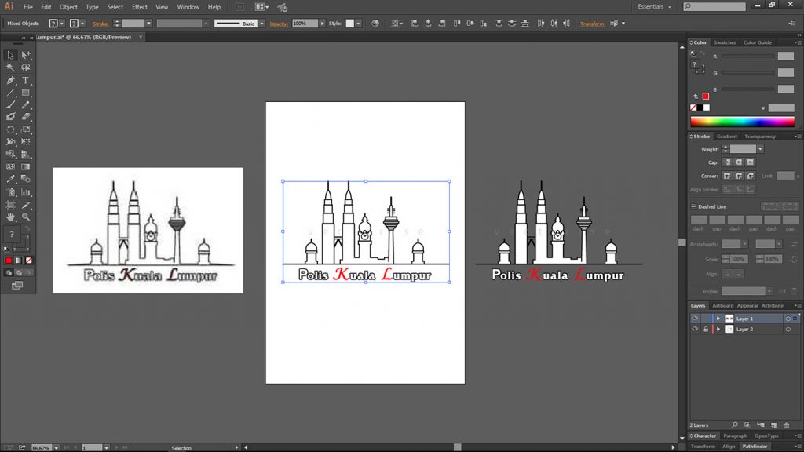Toggle visibility of Layer 1
The height and width of the screenshot is (452, 804).
coord(695,319)
